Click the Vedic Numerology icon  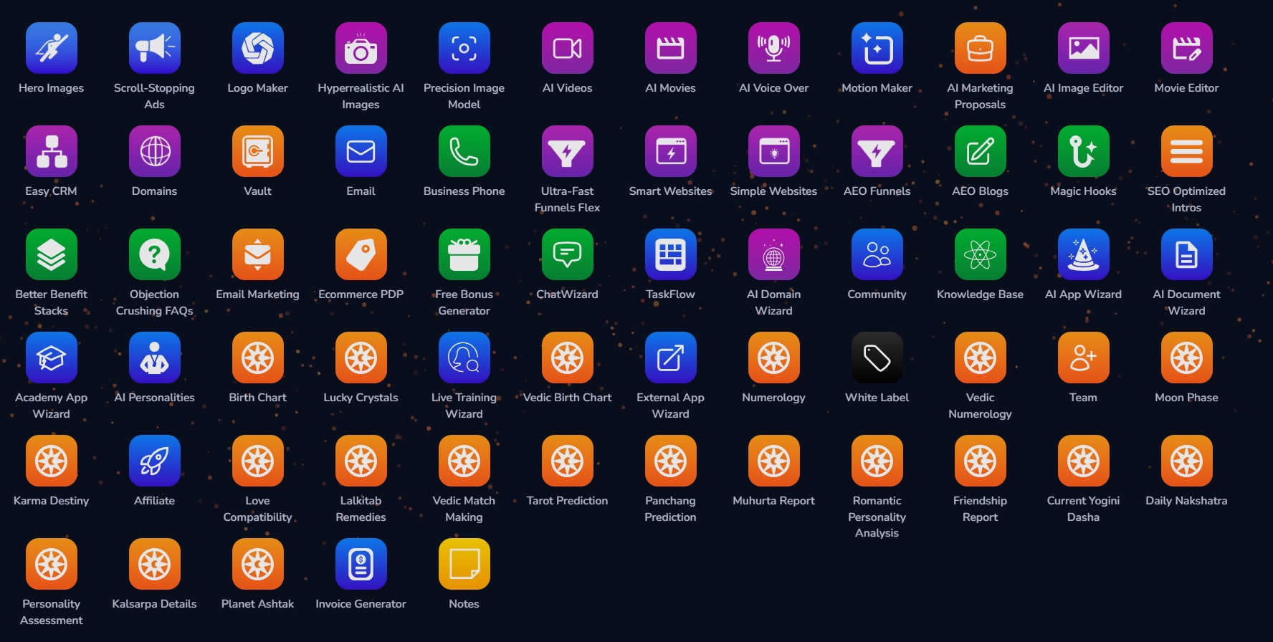click(x=981, y=358)
